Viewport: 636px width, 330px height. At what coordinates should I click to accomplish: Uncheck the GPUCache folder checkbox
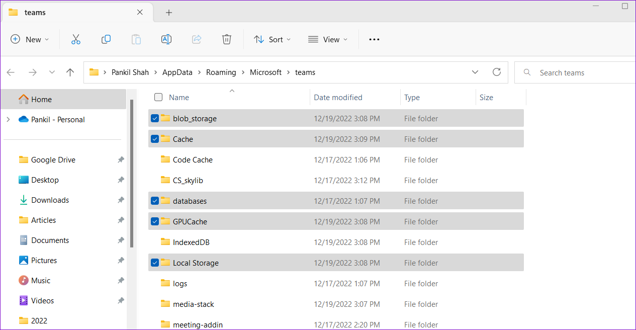pyautogui.click(x=155, y=221)
